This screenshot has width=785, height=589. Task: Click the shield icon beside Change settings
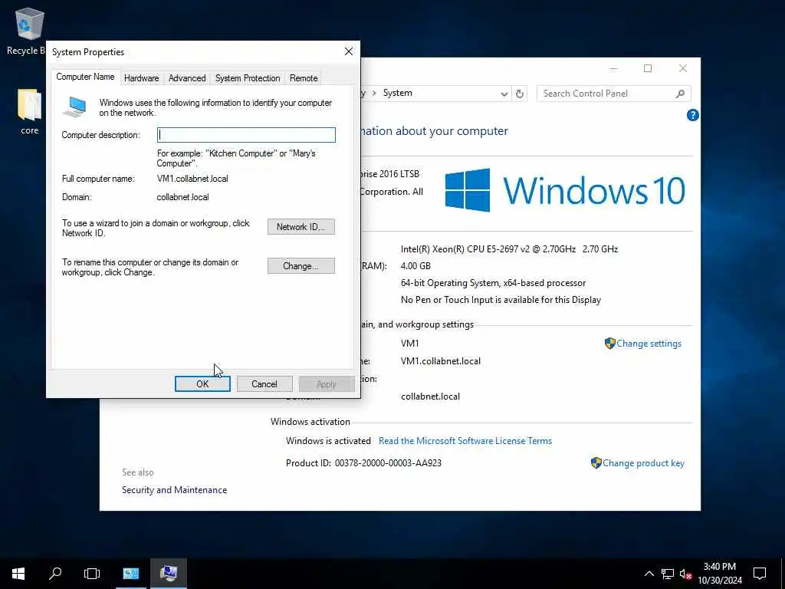tap(609, 344)
